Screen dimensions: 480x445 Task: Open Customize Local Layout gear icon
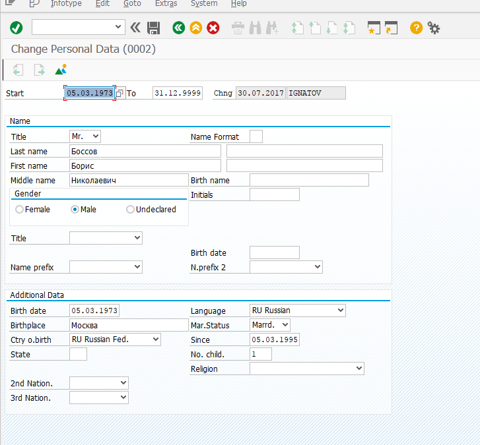tap(434, 28)
